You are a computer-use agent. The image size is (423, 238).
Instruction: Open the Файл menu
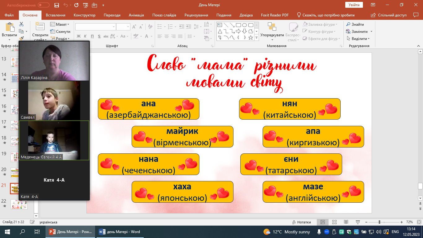coord(9,15)
